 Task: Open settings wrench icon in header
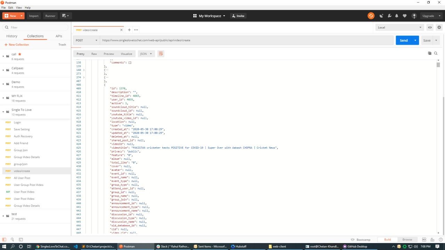[389, 16]
